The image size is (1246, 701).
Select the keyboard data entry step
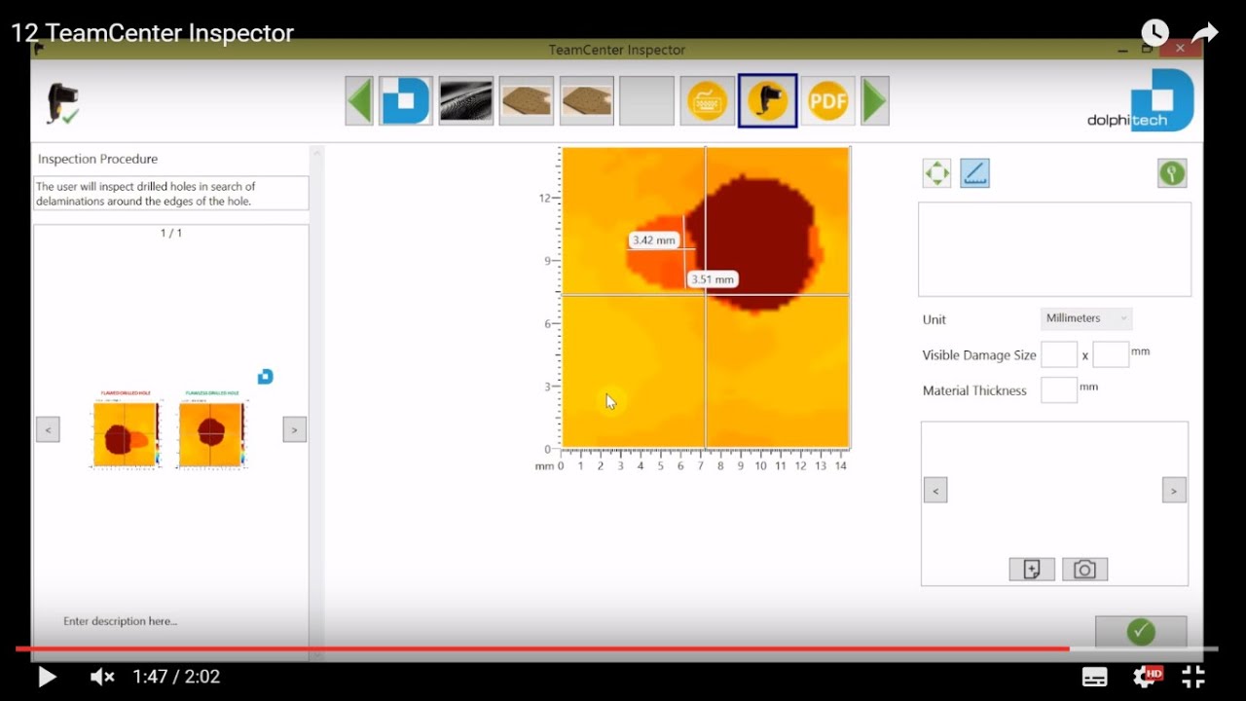point(708,101)
